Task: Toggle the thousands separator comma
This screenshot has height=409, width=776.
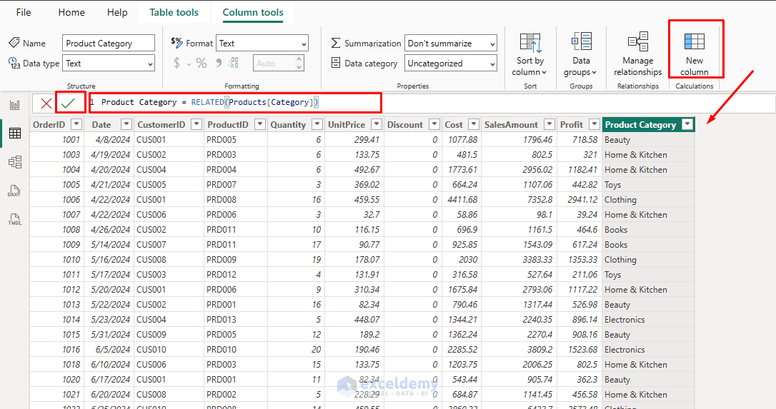Action: [x=218, y=63]
